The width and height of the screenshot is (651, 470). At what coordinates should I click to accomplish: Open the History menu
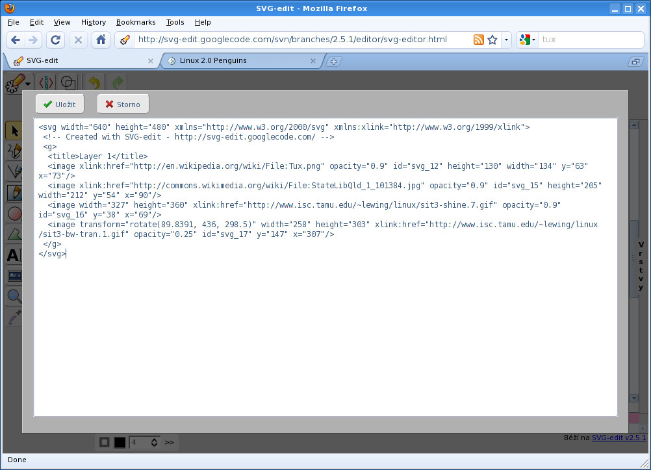tap(94, 23)
